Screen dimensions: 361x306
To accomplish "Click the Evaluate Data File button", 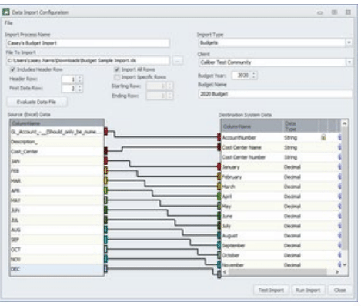I will (37, 102).
